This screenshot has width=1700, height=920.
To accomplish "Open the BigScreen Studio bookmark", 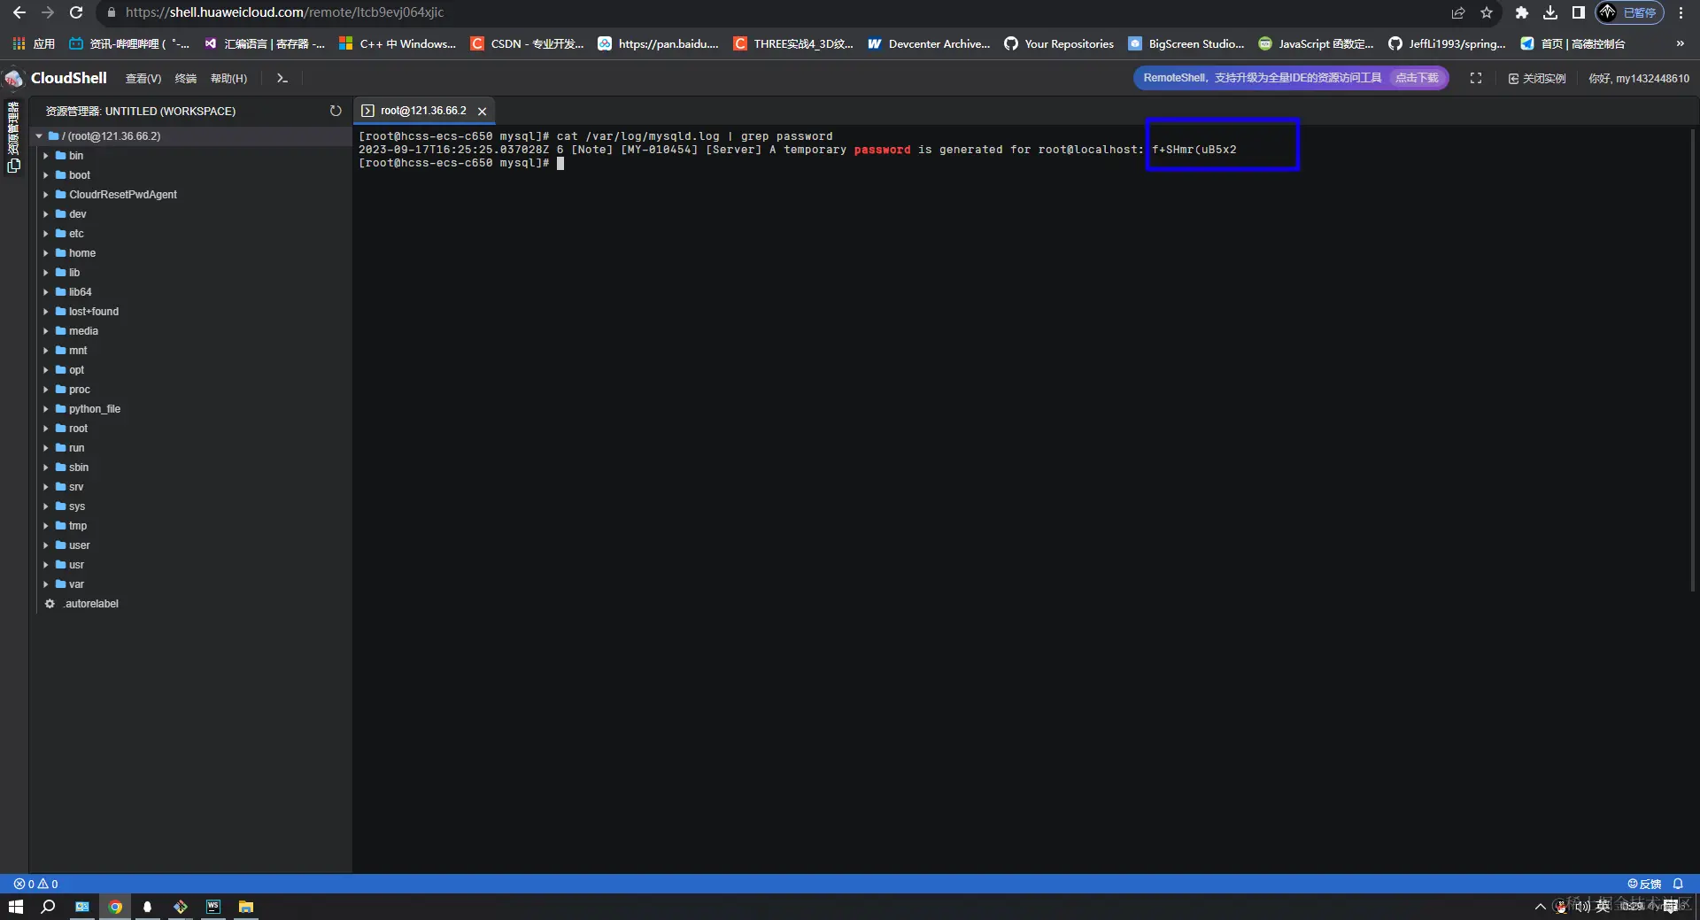I will coord(1186,43).
